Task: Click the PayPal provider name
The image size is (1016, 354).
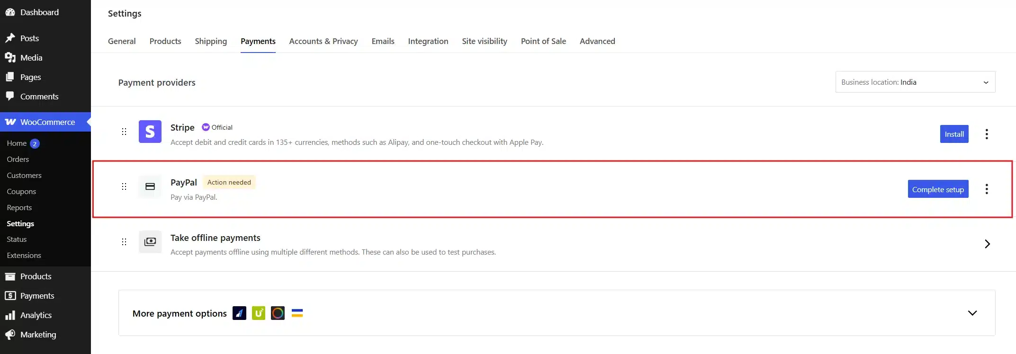Action: tap(184, 182)
